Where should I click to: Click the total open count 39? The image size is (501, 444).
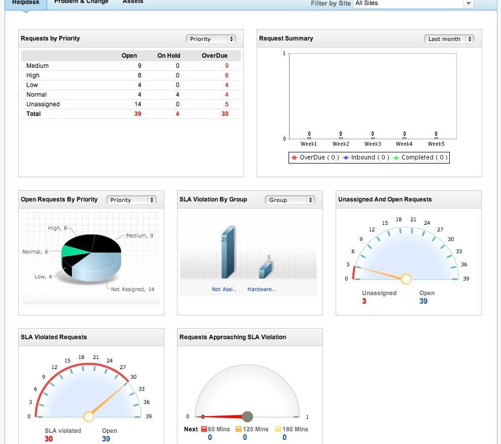pos(138,113)
